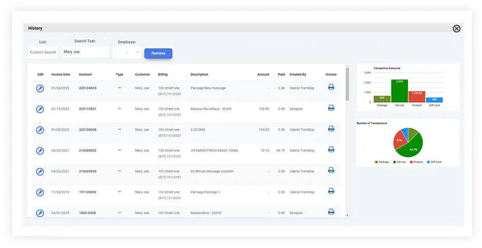
Task: Select Service in the pie chart legend
Action: 399,162
